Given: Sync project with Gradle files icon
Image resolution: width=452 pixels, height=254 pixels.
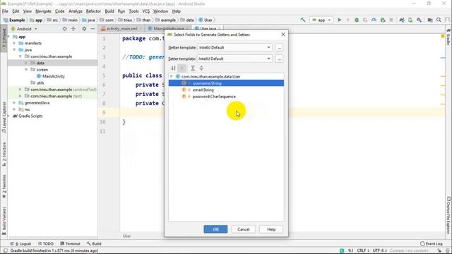Looking at the screenshot, I should pyautogui.click(x=402, y=20).
